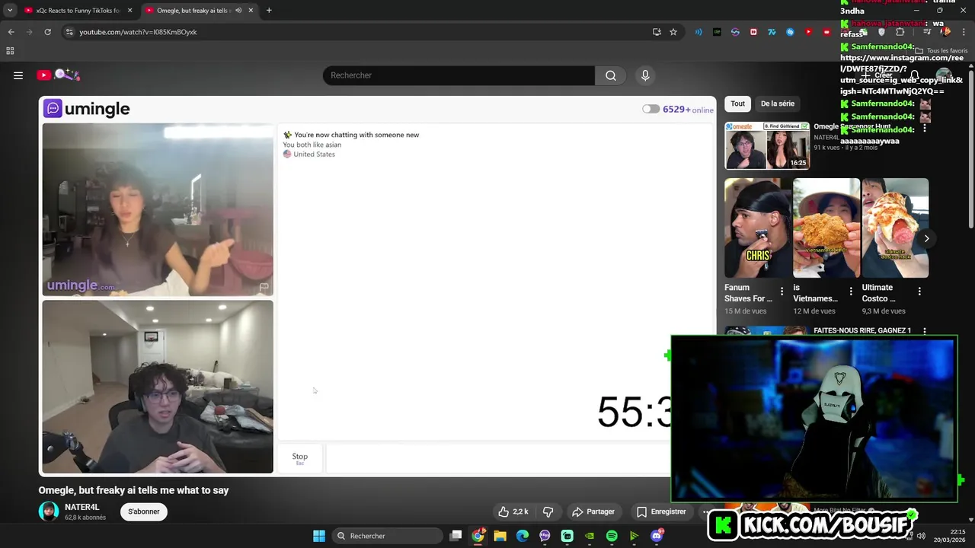The image size is (975, 548).
Task: Open site information icon in address bar
Action: [69, 32]
